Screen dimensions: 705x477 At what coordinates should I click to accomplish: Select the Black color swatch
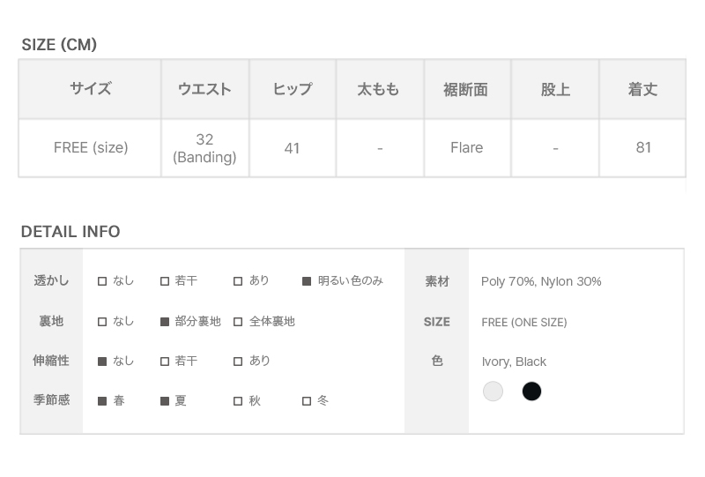pos(531,391)
